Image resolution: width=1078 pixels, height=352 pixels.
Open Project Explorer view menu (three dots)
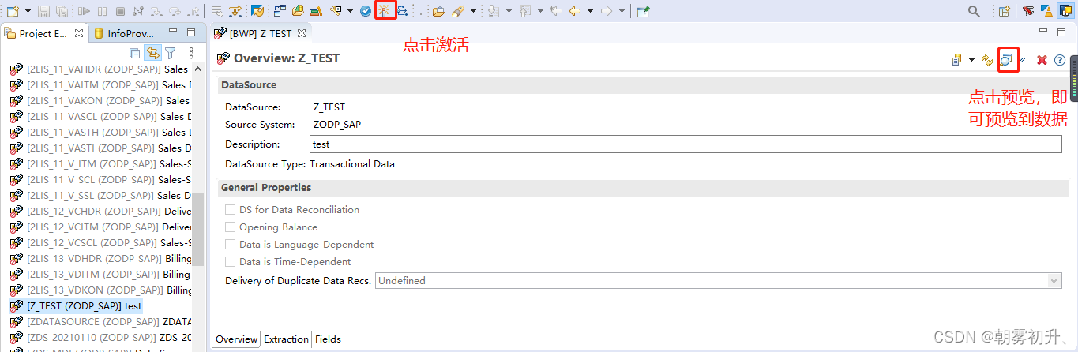click(191, 53)
